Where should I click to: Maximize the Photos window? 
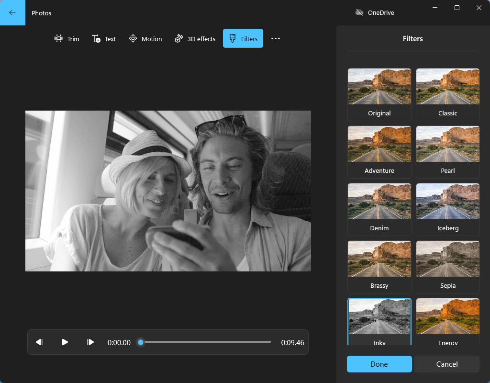tap(457, 8)
